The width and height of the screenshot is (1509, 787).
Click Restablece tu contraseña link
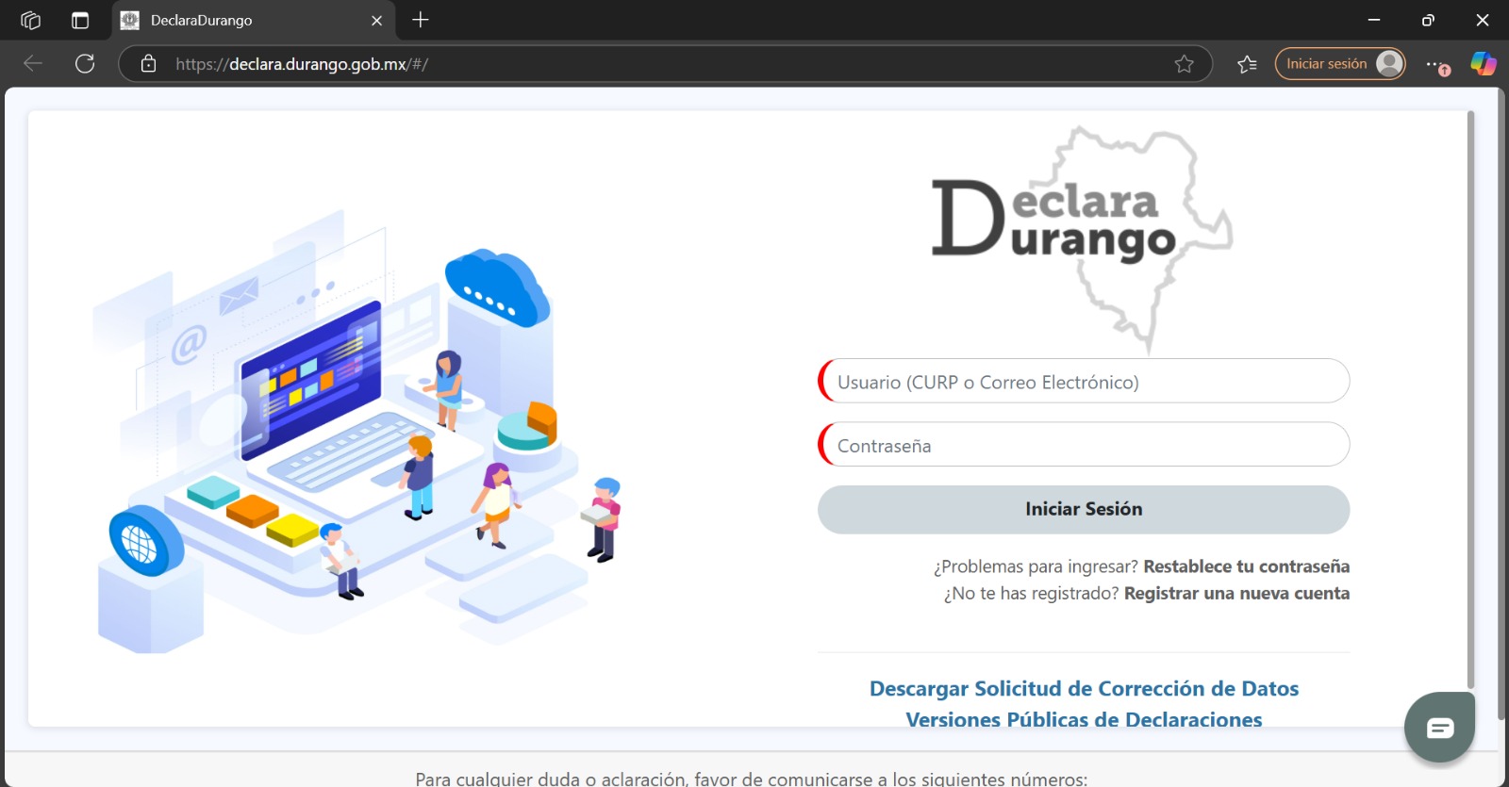(1246, 566)
